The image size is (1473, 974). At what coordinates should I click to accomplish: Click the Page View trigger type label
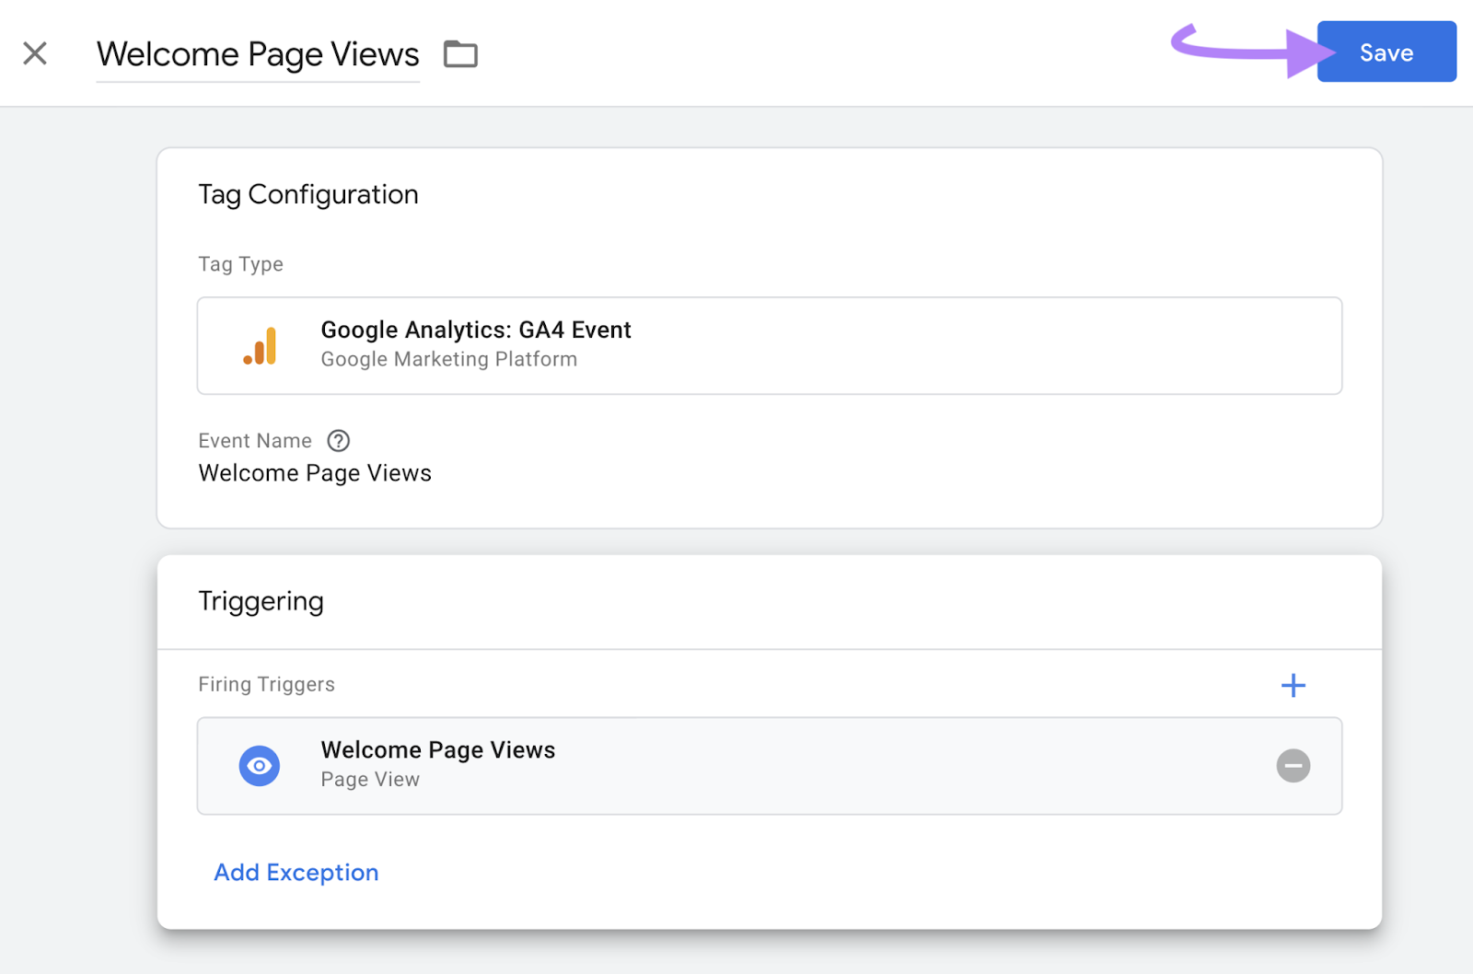point(370,778)
